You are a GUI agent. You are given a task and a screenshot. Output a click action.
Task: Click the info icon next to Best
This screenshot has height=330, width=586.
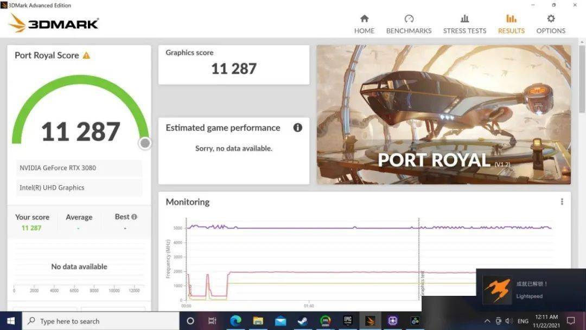click(x=134, y=217)
